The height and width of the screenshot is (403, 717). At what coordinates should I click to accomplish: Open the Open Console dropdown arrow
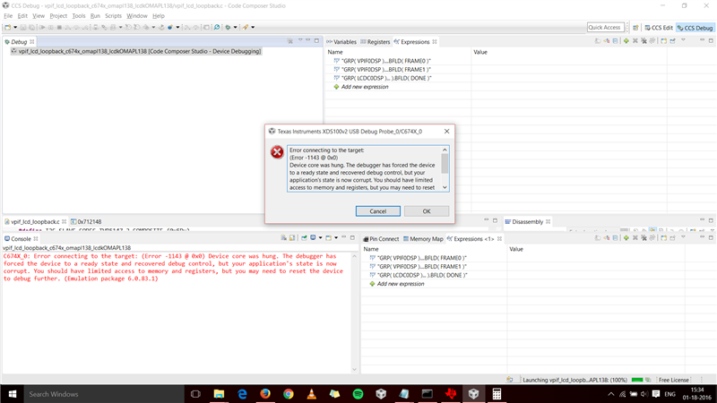[336, 237]
